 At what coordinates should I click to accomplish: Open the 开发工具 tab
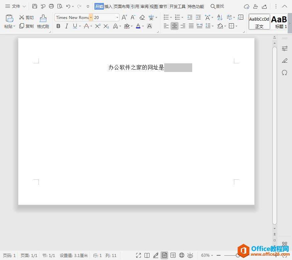178,7
